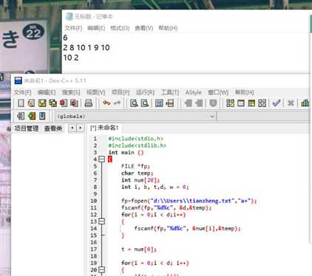312x276 pixels.
Task: Print the source file using printer icon
Action: coord(88,103)
